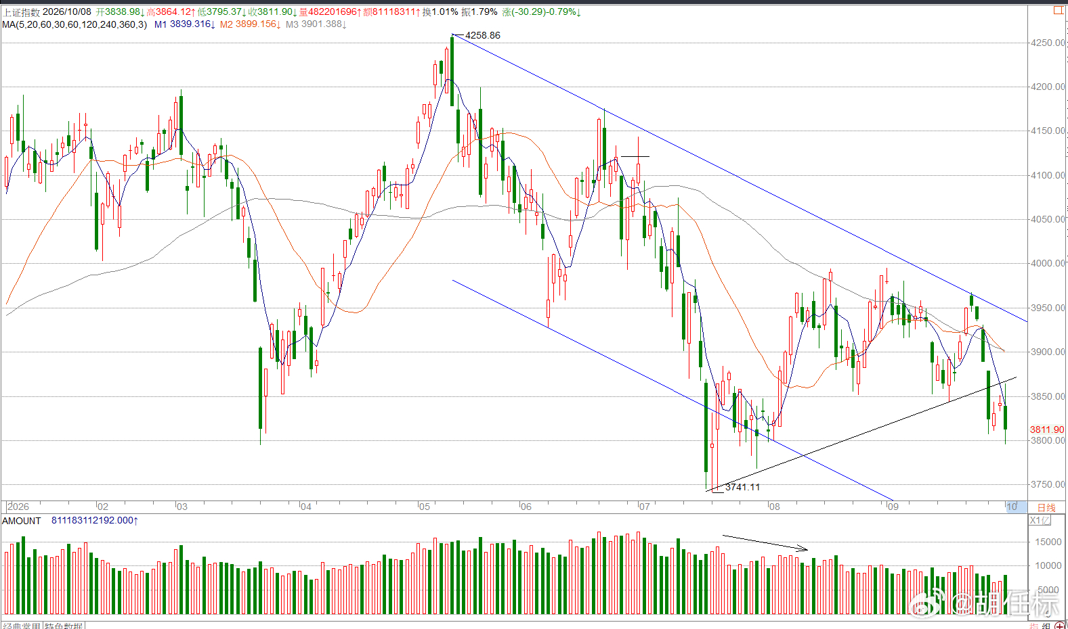Click the M3 3901.388 value
Image resolution: width=1068 pixels, height=629 pixels.
pos(316,24)
